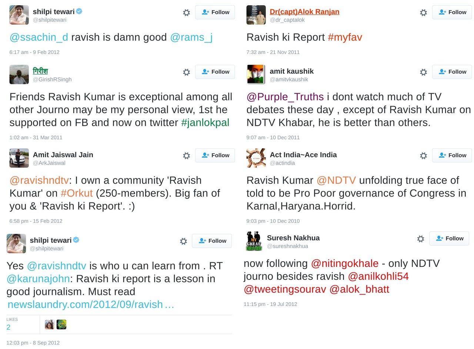This screenshot has height=349, width=474.
Task: Open gear options for Act India~Ace India
Action: (424, 155)
